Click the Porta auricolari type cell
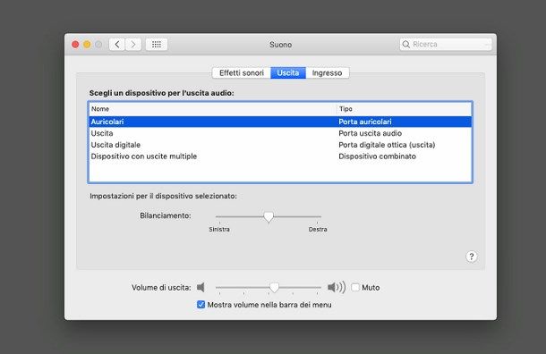Viewport: 546px width, 354px height. coord(365,122)
